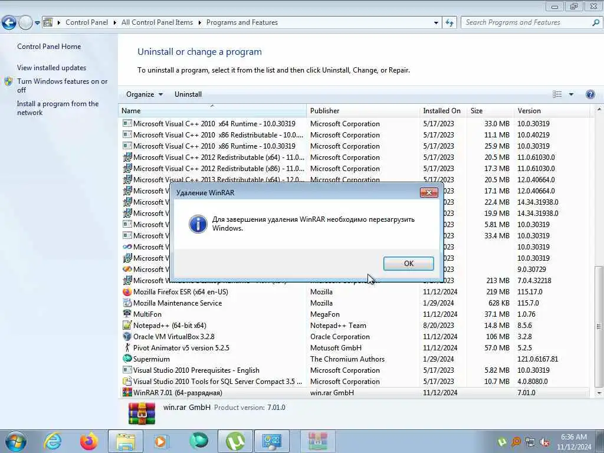Click the Oracle VM VirtualBox 3.2.8 name
Screen dimensions: 604x453
point(174,337)
